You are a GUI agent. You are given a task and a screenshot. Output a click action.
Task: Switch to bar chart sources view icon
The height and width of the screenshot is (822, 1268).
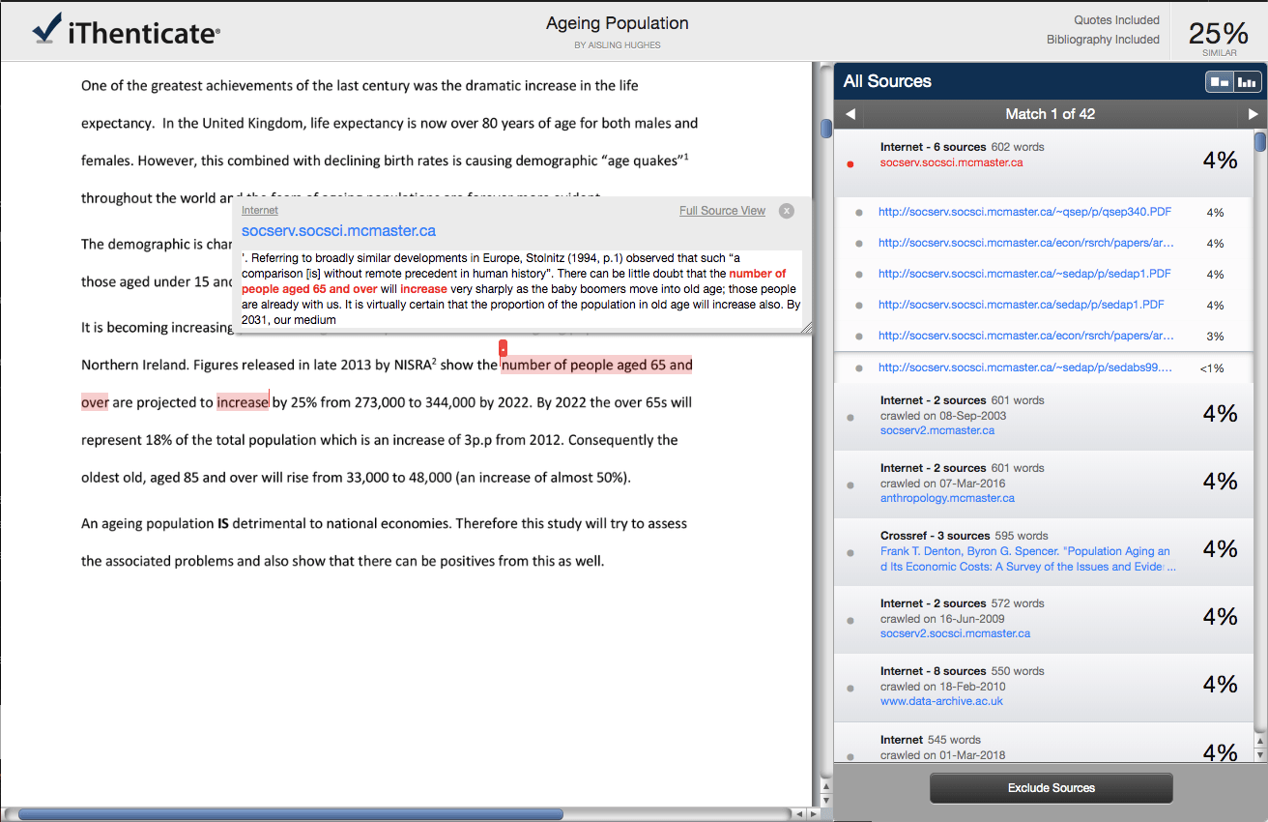pos(1247,82)
